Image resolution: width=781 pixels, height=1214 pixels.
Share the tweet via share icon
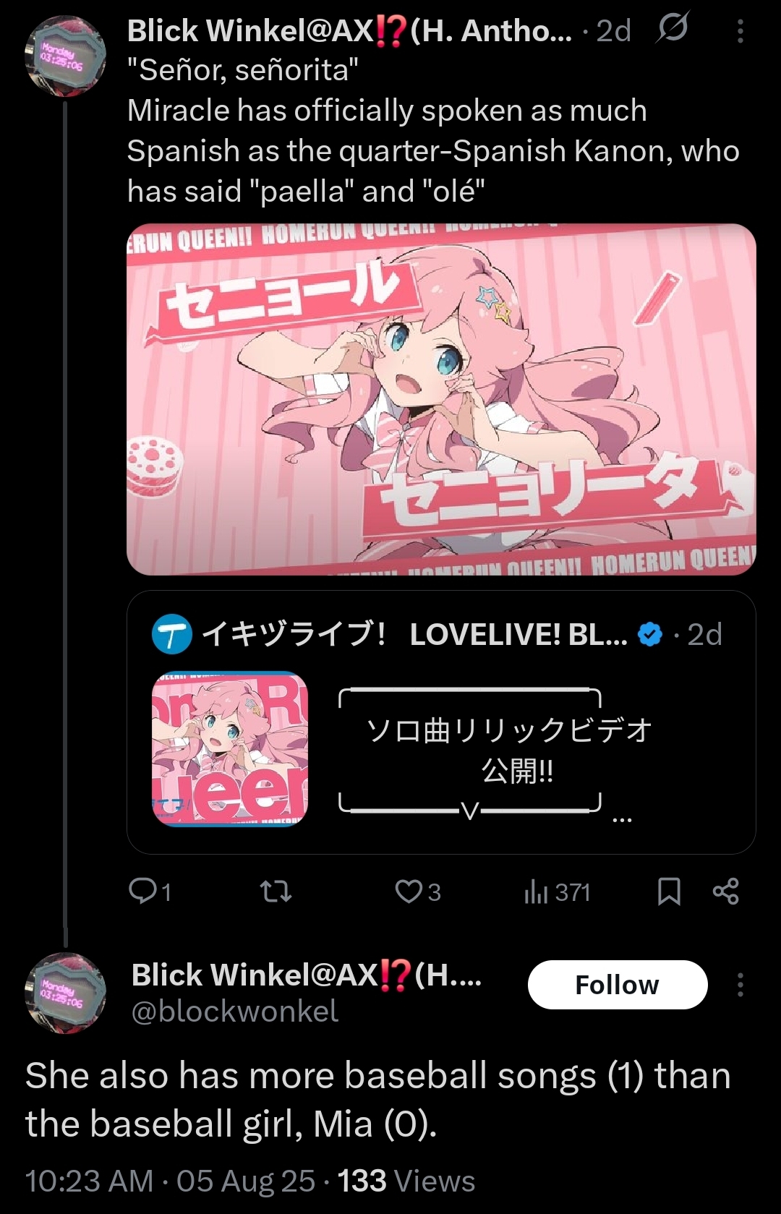[725, 892]
